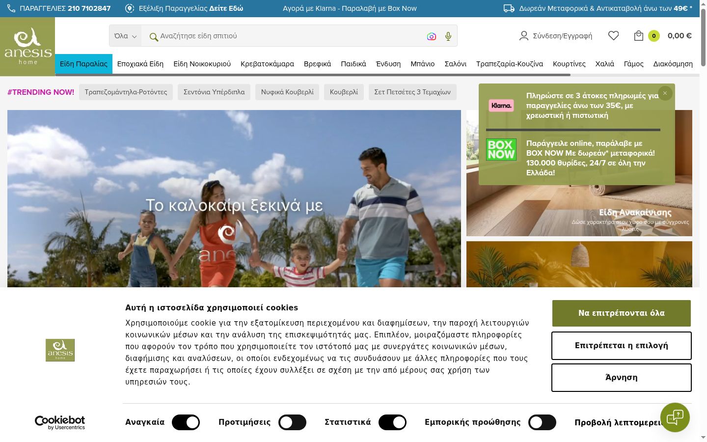Screen dimensions: 707x442
Task: Open the Ένδυση menu
Action: point(388,64)
